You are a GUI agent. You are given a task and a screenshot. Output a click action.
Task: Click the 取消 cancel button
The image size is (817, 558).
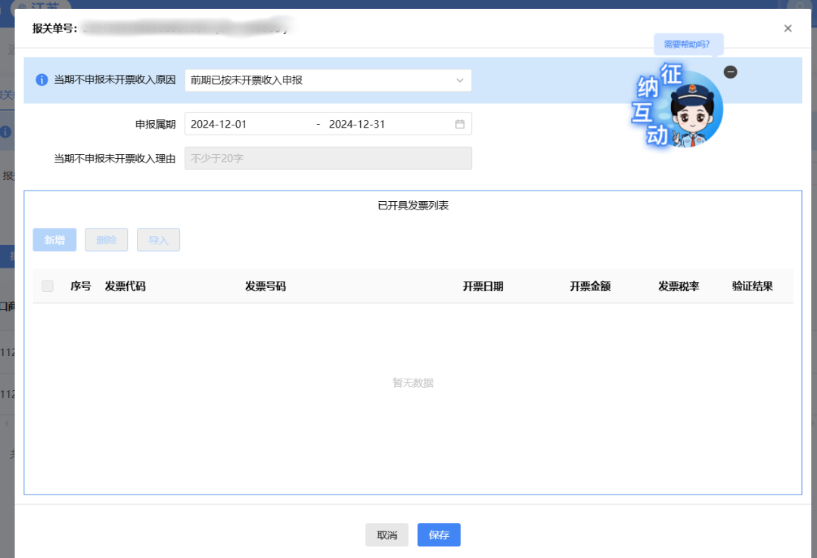[387, 535]
